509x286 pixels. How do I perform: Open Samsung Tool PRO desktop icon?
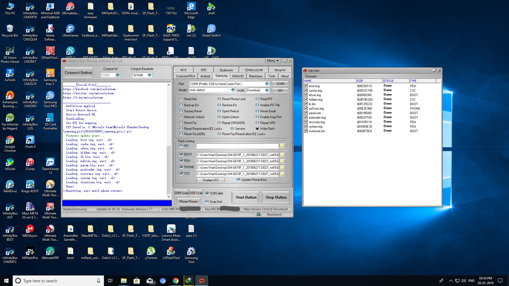tap(50, 100)
